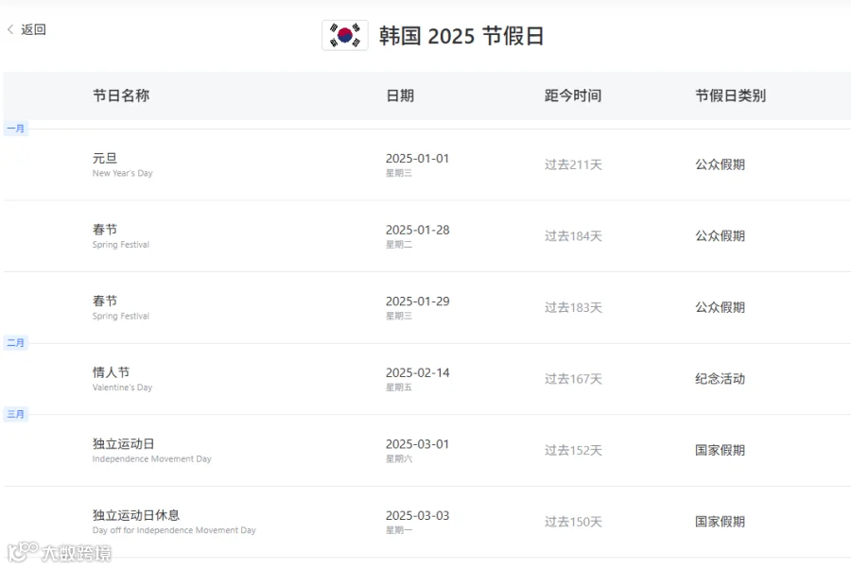The image size is (851, 569).
Task: Click the 节日名称 column header
Action: 121,95
